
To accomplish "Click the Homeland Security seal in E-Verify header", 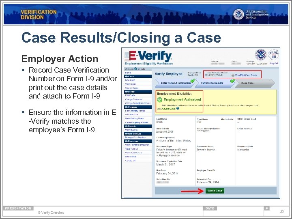I will click(x=260, y=55).
